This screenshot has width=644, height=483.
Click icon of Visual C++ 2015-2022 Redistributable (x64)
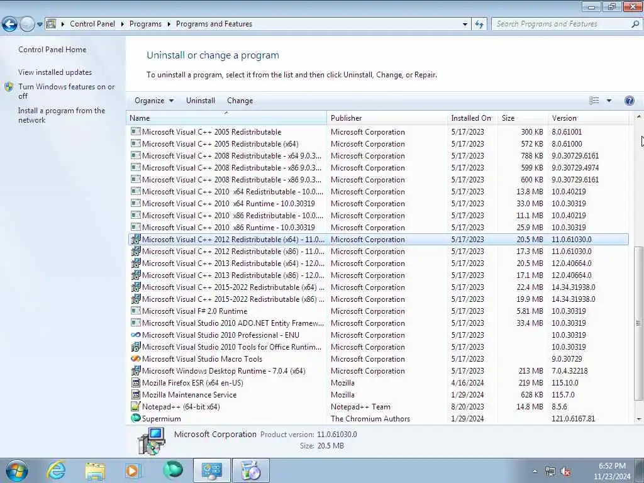pos(136,287)
